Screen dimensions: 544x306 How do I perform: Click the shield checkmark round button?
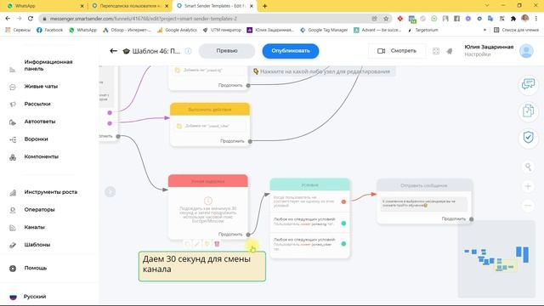point(528,138)
